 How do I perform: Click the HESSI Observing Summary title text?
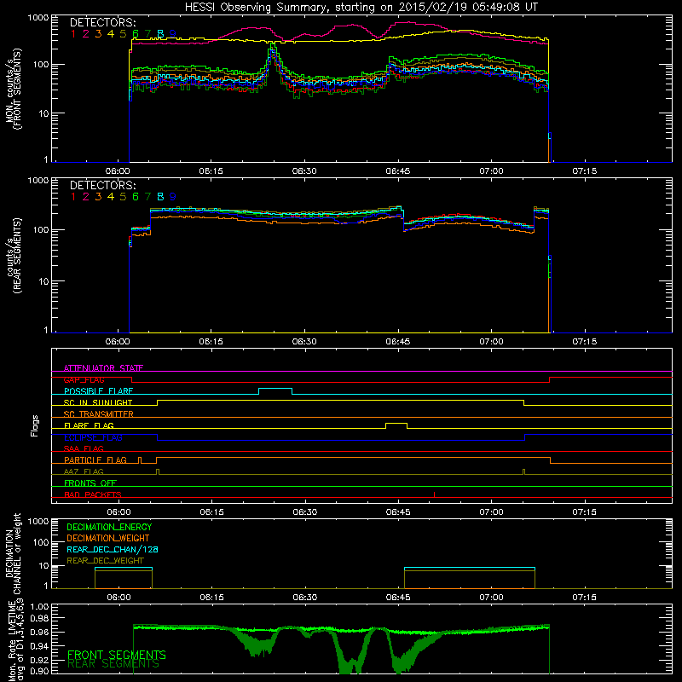pyautogui.click(x=361, y=8)
